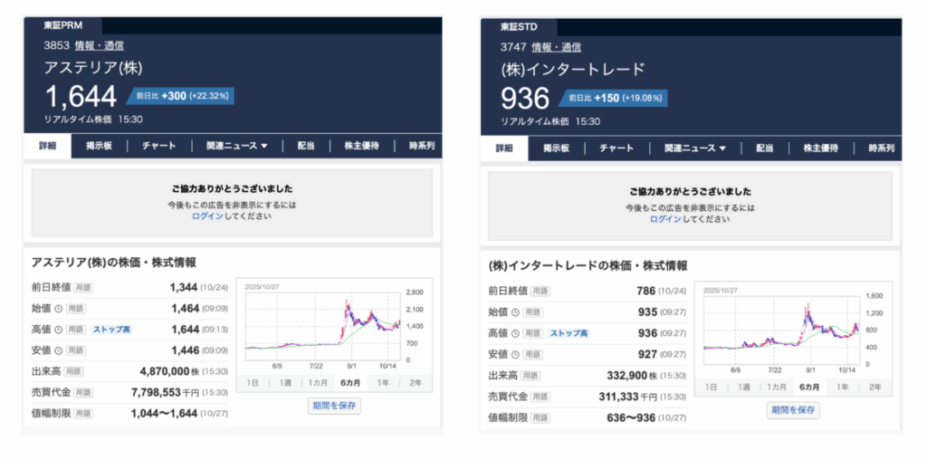Select 1日 chart period for インタートレード
This screenshot has height=460, width=927.
tap(711, 388)
